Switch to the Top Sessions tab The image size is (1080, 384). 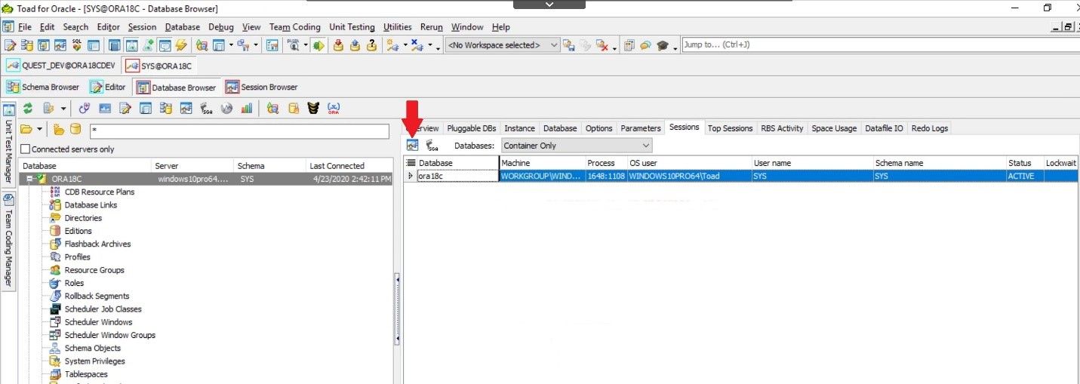pos(730,128)
